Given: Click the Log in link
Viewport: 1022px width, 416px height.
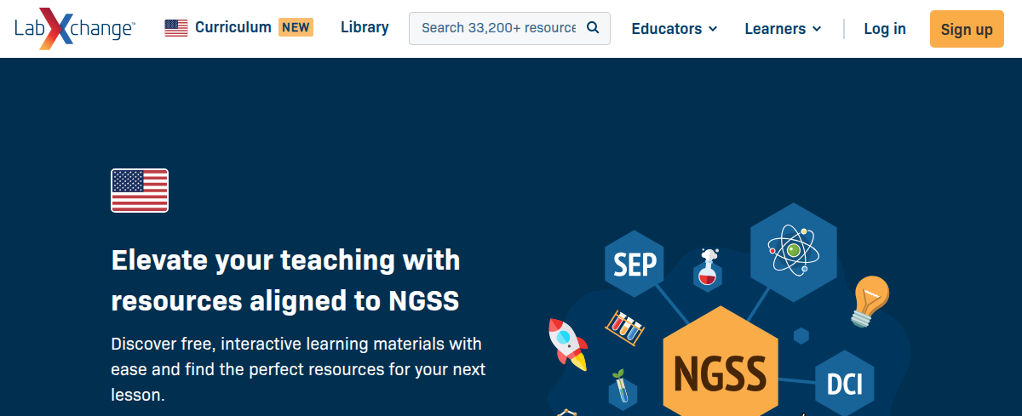Looking at the screenshot, I should [885, 29].
